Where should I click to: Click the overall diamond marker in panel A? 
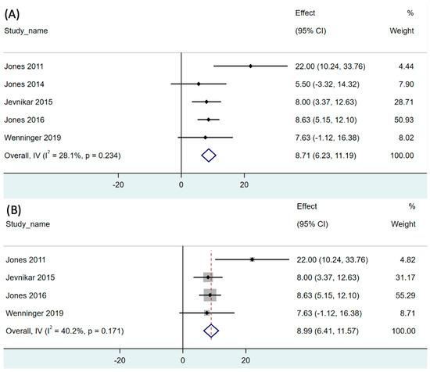point(209,156)
